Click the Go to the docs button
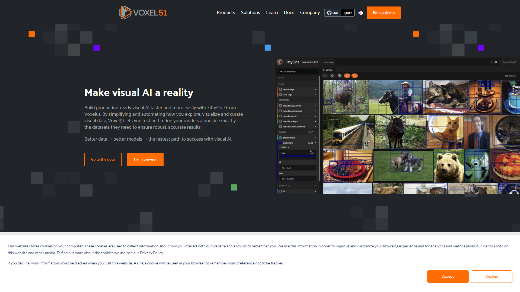 103,159
